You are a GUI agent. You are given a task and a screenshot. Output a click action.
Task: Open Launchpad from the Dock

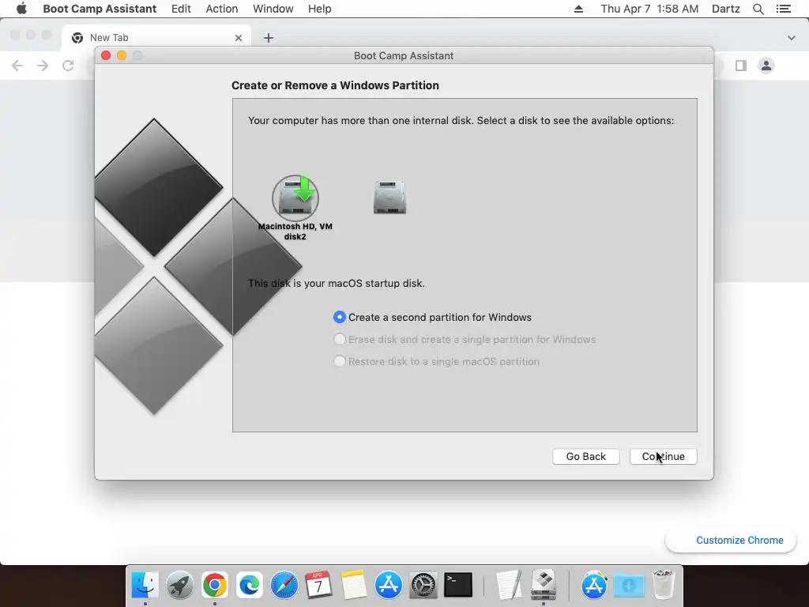(179, 585)
